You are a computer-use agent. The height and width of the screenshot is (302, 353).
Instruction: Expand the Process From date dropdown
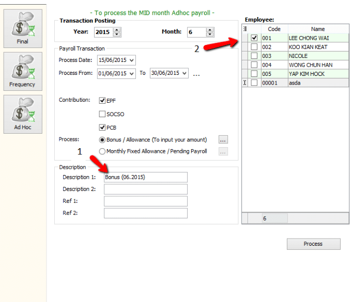132,73
